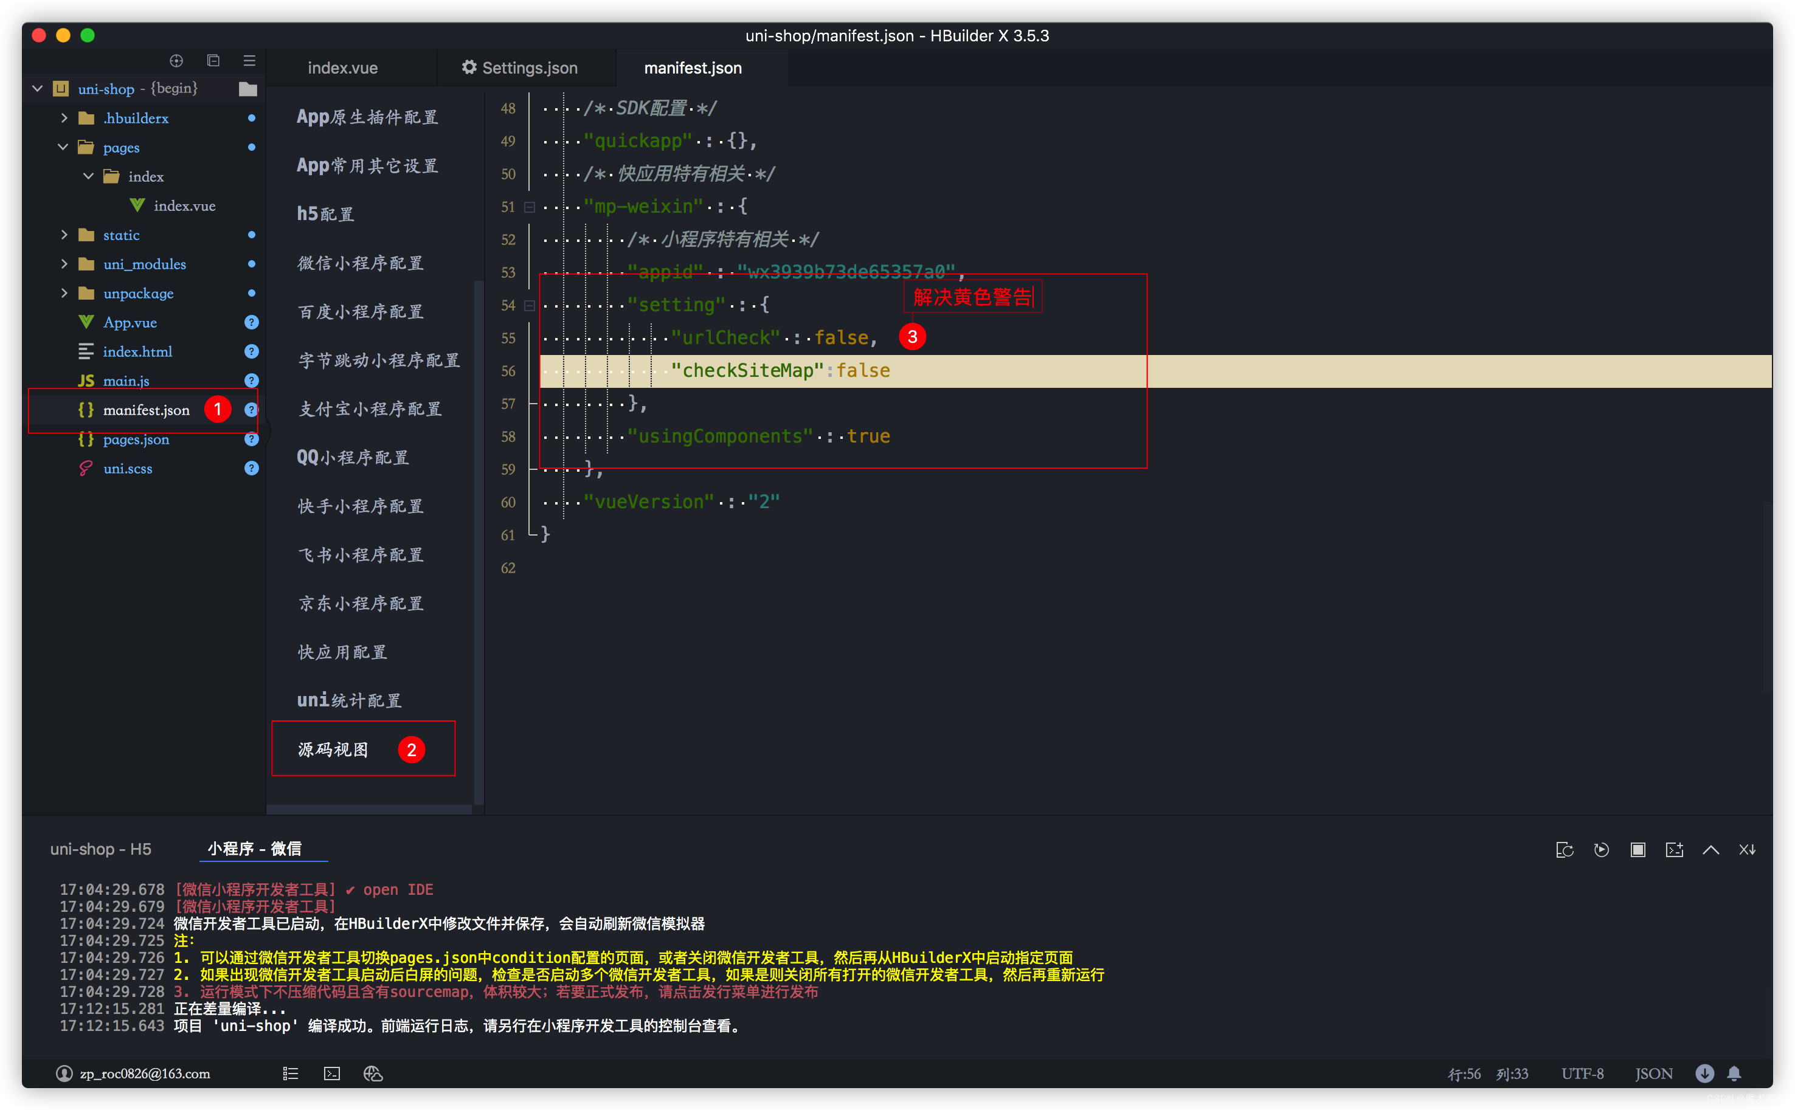Open notifications bell in status bar

[x=1734, y=1074]
